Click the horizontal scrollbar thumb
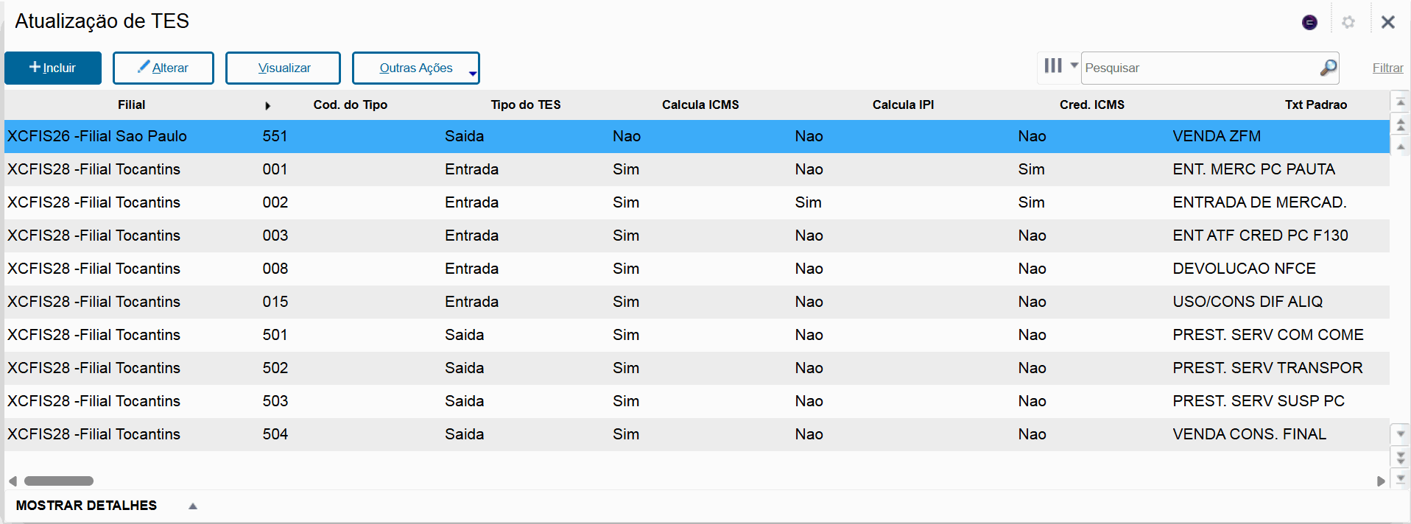1411x524 pixels. tap(59, 481)
